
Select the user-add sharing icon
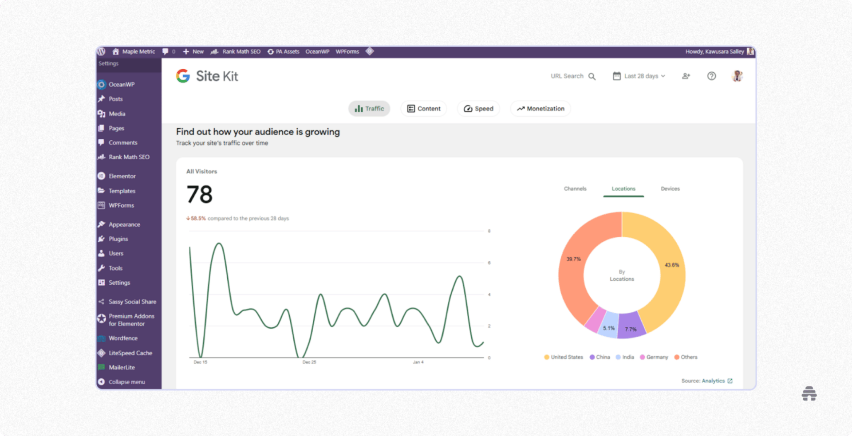[686, 76]
